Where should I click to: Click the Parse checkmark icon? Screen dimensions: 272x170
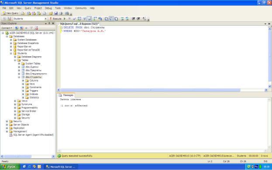coord(74,19)
